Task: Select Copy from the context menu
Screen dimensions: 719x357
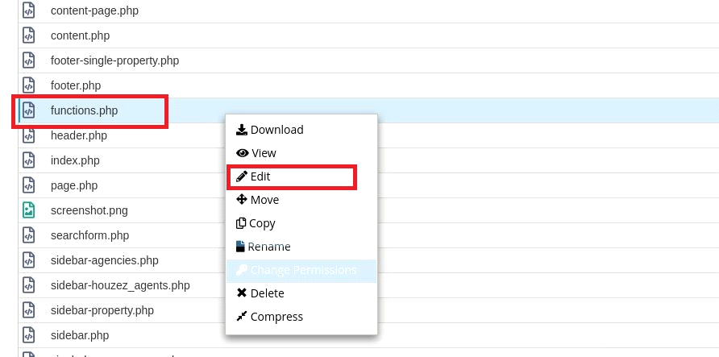Action: [262, 223]
